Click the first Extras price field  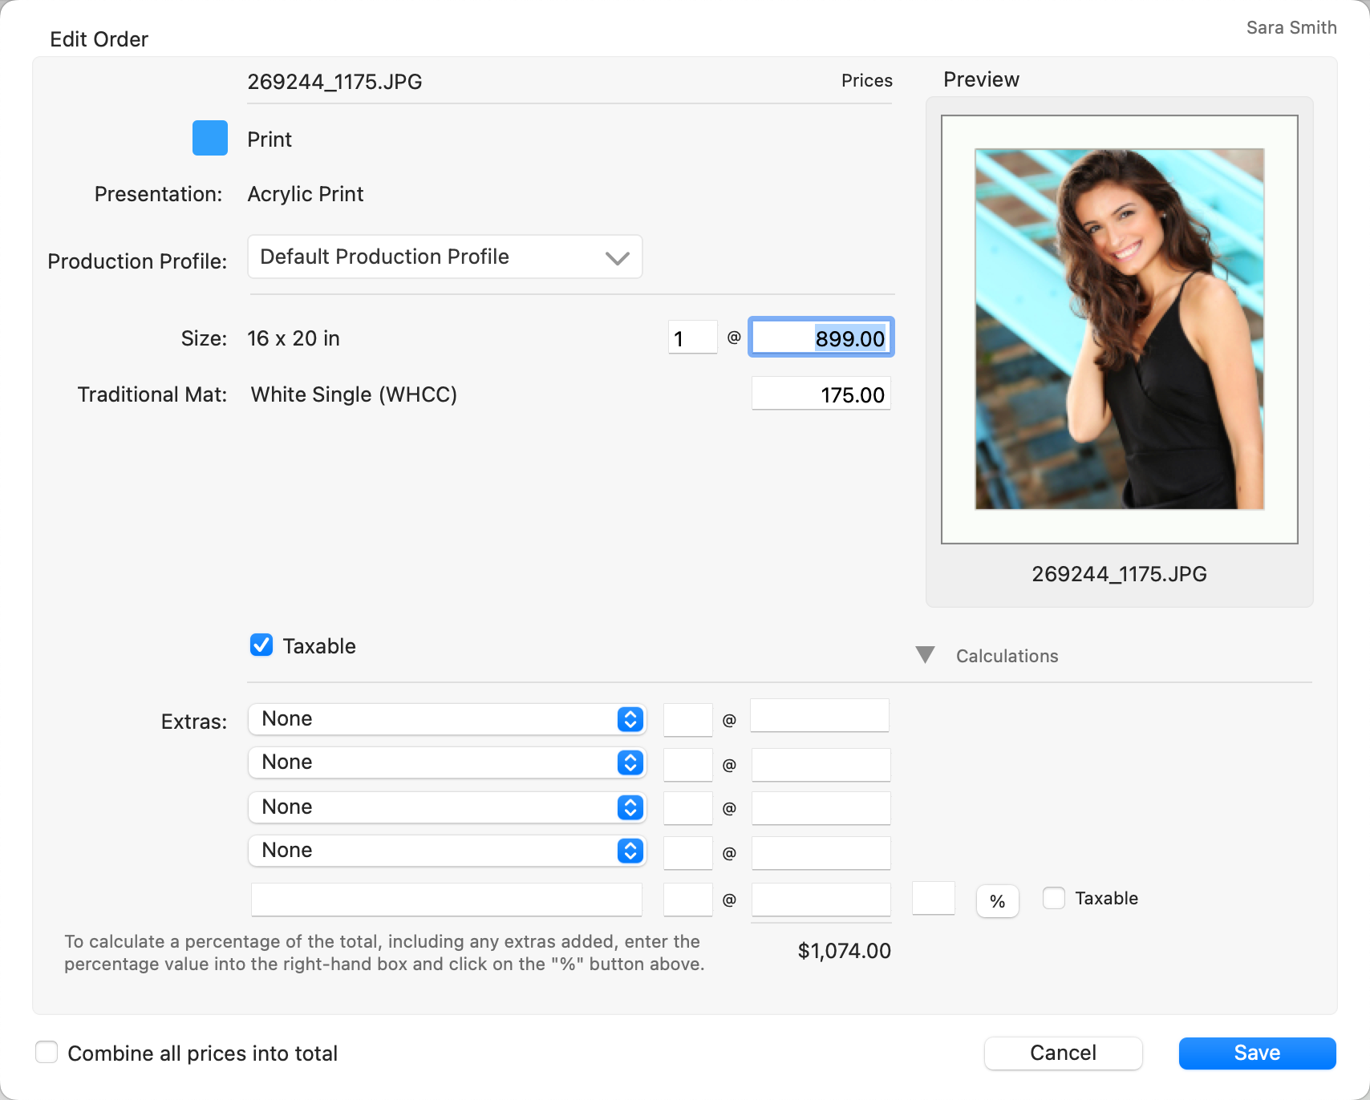click(819, 716)
